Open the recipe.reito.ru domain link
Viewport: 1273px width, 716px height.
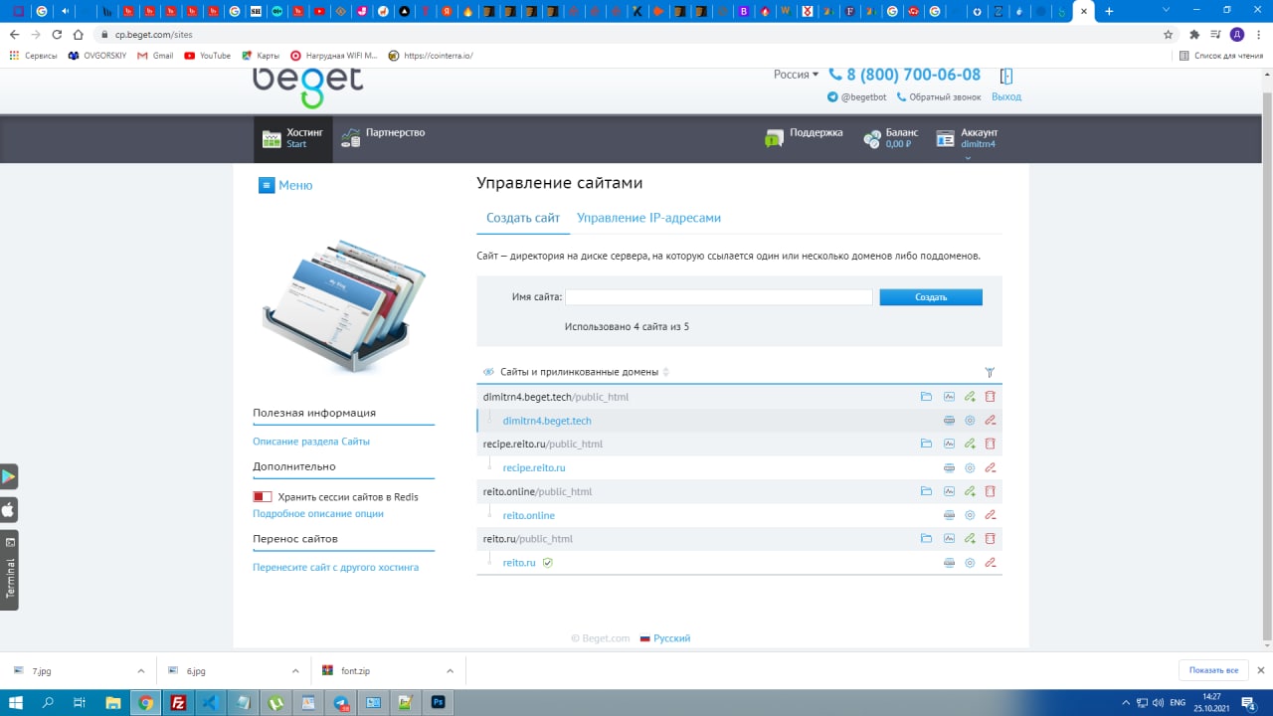click(534, 467)
